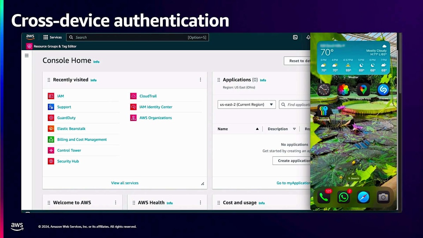Open Go to myApplications link
This screenshot has width=423, height=238.
click(x=293, y=183)
